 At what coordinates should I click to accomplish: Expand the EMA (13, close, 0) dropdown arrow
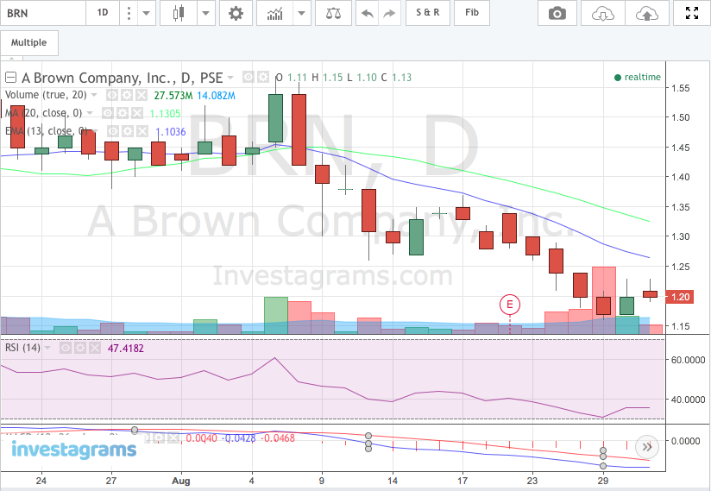95,131
